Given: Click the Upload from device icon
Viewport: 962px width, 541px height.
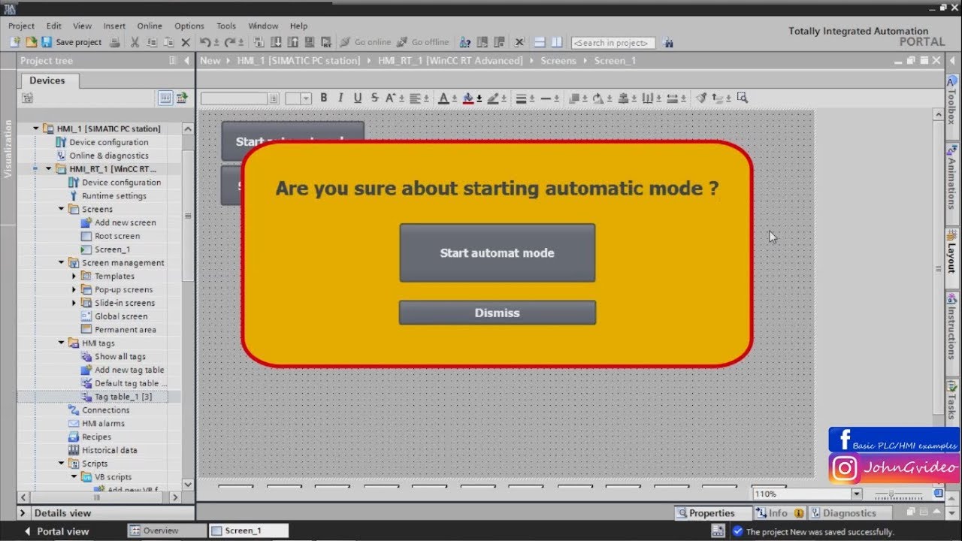Looking at the screenshot, I should [x=292, y=42].
